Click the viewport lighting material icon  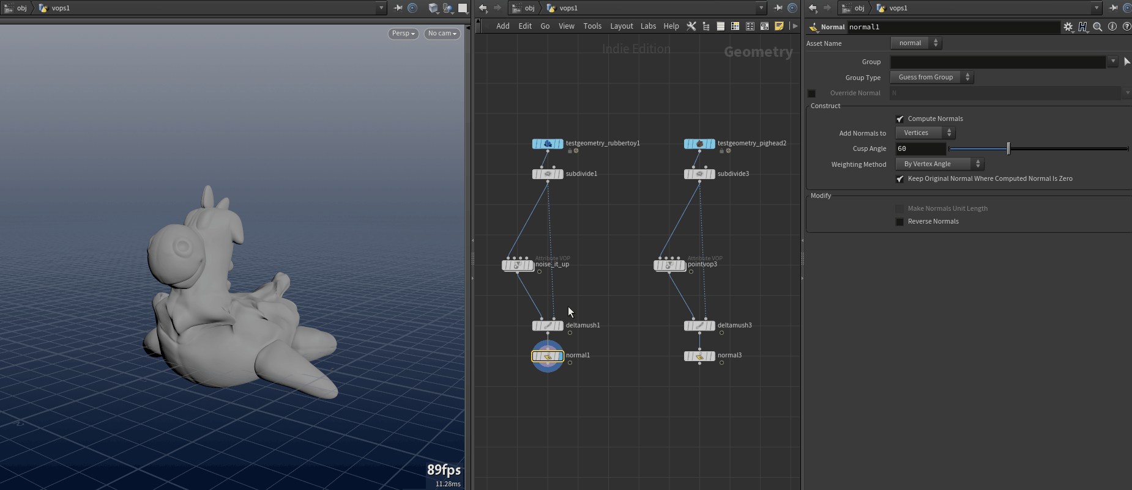click(449, 8)
